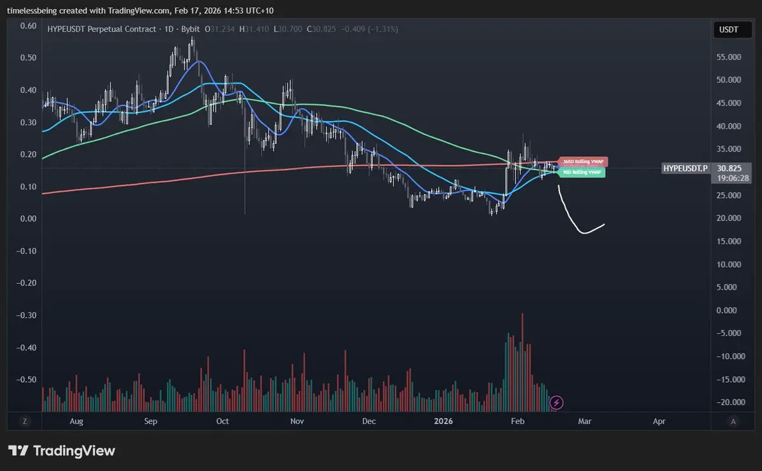The width and height of the screenshot is (762, 471).
Task: Click the Dec label on the time axis
Action: point(368,421)
